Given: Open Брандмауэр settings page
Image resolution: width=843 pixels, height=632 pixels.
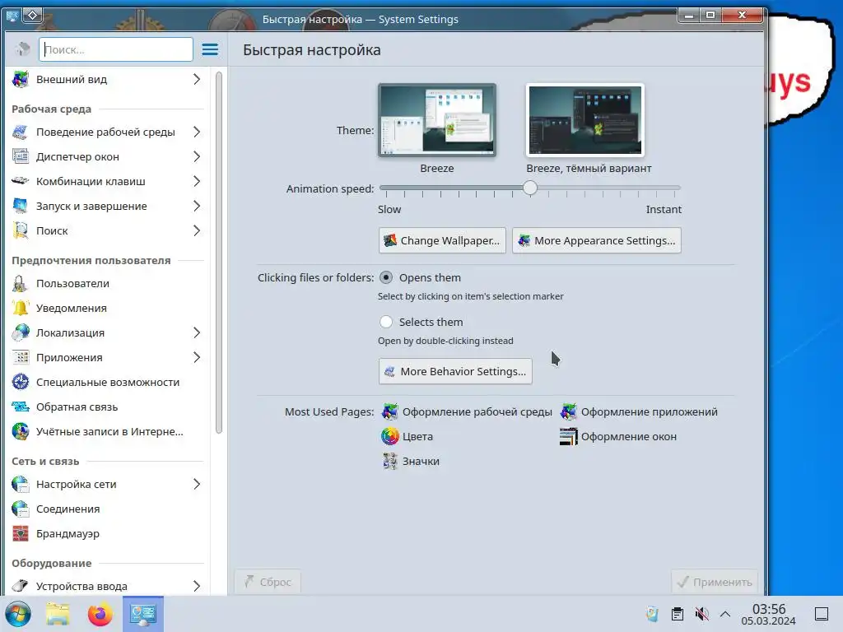Looking at the screenshot, I should 106,533.
